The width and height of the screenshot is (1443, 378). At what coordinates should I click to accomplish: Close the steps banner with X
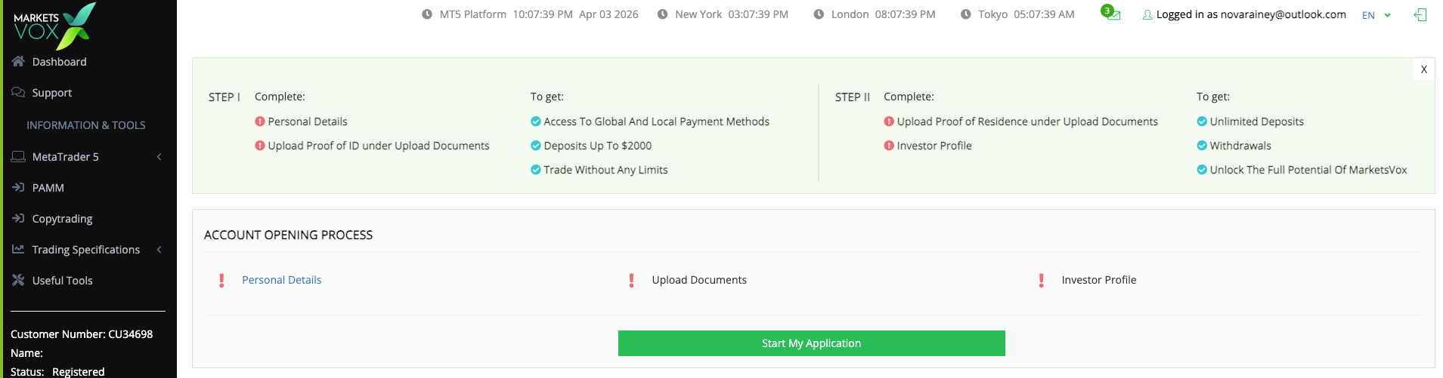click(x=1424, y=69)
